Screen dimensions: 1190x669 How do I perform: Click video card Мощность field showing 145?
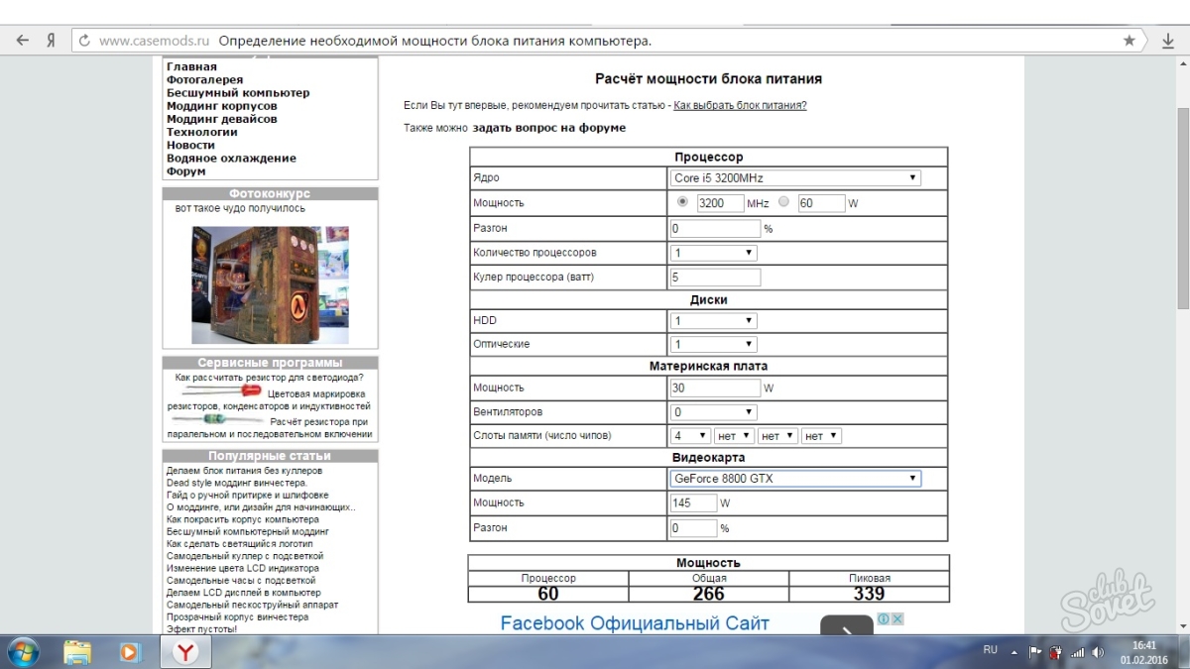694,503
